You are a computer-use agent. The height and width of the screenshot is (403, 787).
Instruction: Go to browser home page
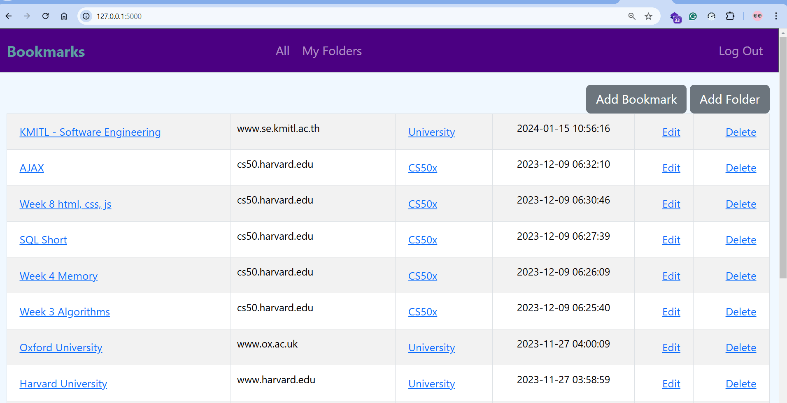pyautogui.click(x=64, y=16)
